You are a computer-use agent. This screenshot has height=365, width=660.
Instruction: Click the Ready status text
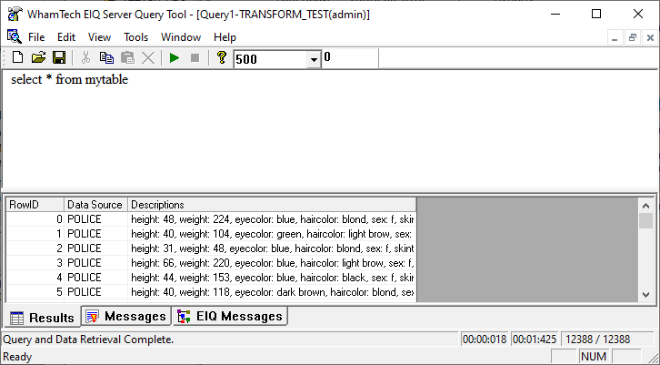pyautogui.click(x=17, y=357)
